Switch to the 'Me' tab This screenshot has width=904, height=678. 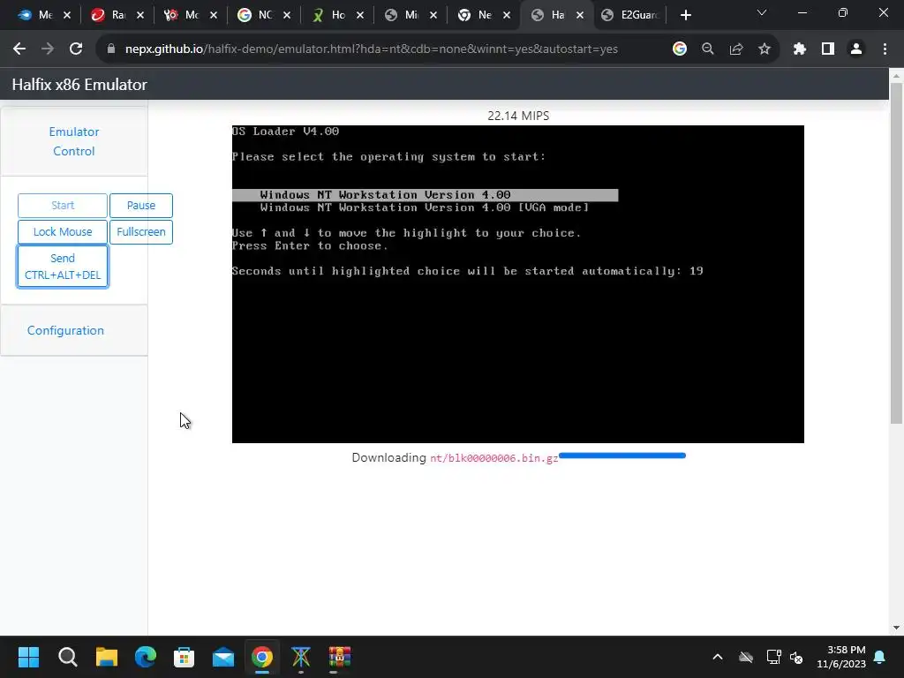37,15
